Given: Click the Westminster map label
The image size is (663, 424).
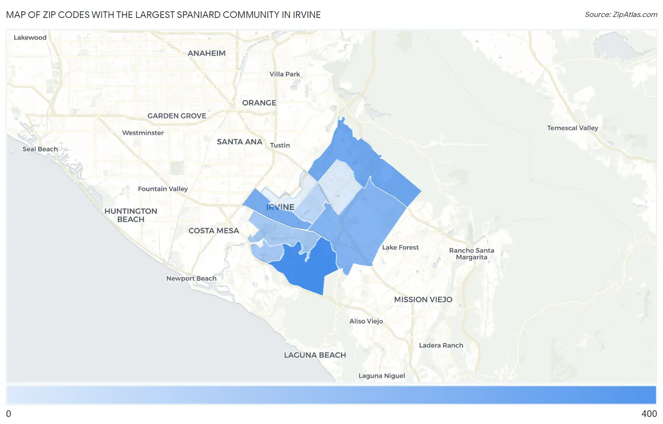Looking at the screenshot, I should tap(143, 133).
